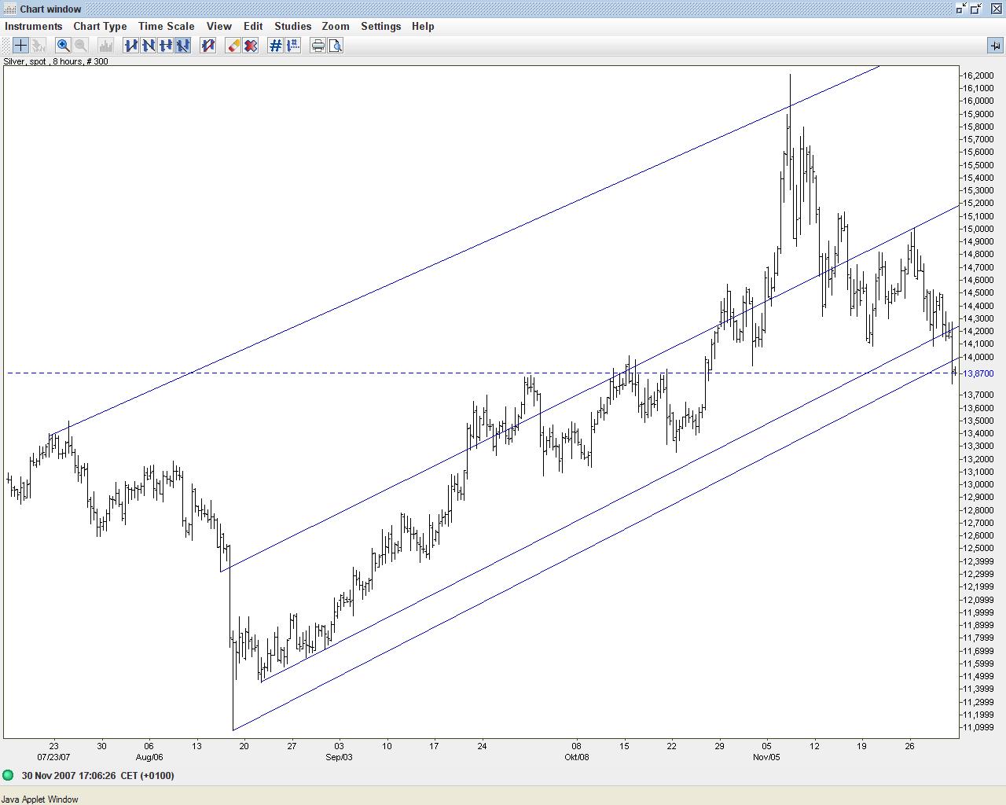The height and width of the screenshot is (805, 1006).
Task: Expand the Chart Type menu
Action: pos(100,26)
